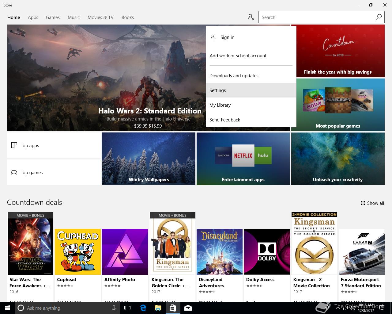Open the Top games tile
The height and width of the screenshot is (314, 392).
pyautogui.click(x=54, y=172)
